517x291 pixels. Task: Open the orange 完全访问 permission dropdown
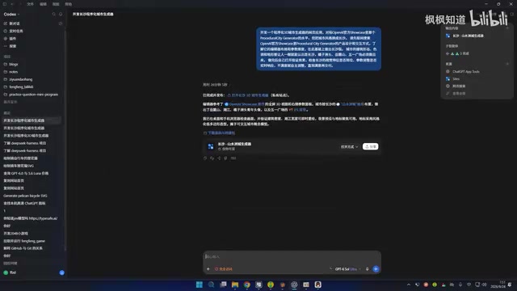coord(224,269)
